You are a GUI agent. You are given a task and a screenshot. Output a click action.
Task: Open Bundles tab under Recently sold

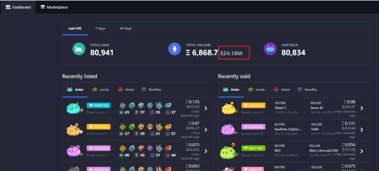307,90
